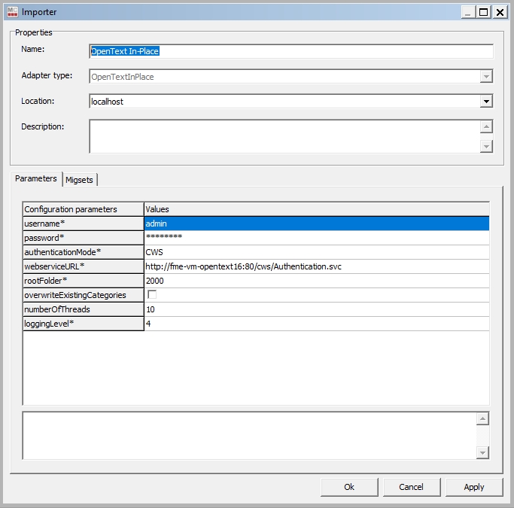Viewport: 514px width, 508px height.
Task: Maximize the Importer dialog window
Action: (483, 12)
